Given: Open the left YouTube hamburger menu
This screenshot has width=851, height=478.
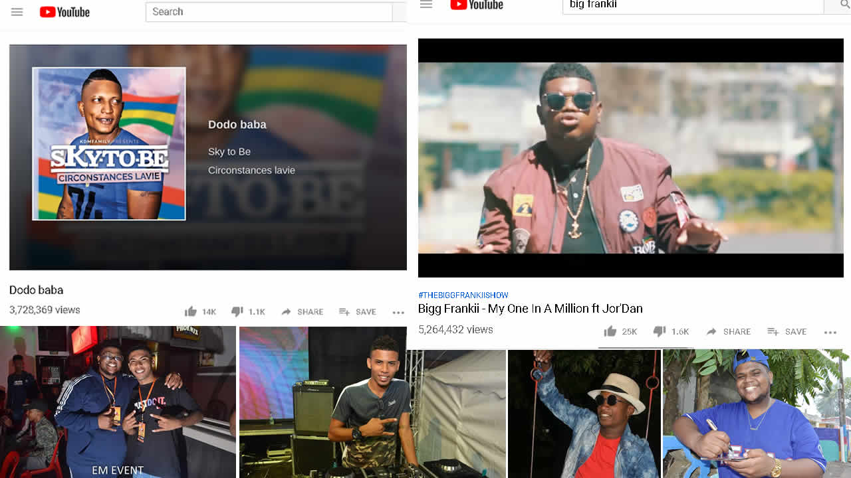Looking at the screenshot, I should click(17, 12).
